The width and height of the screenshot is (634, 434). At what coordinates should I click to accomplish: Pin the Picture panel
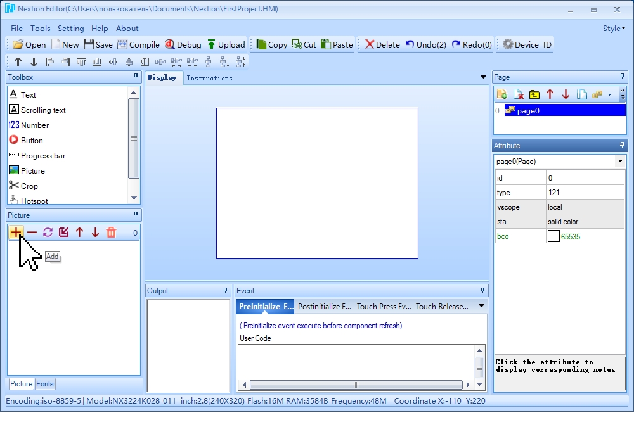[x=136, y=215]
